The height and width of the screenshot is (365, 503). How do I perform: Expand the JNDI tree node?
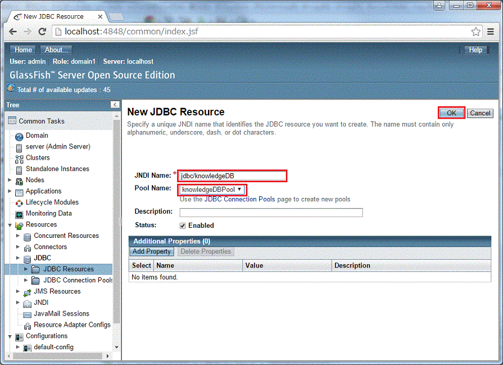pos(18,303)
